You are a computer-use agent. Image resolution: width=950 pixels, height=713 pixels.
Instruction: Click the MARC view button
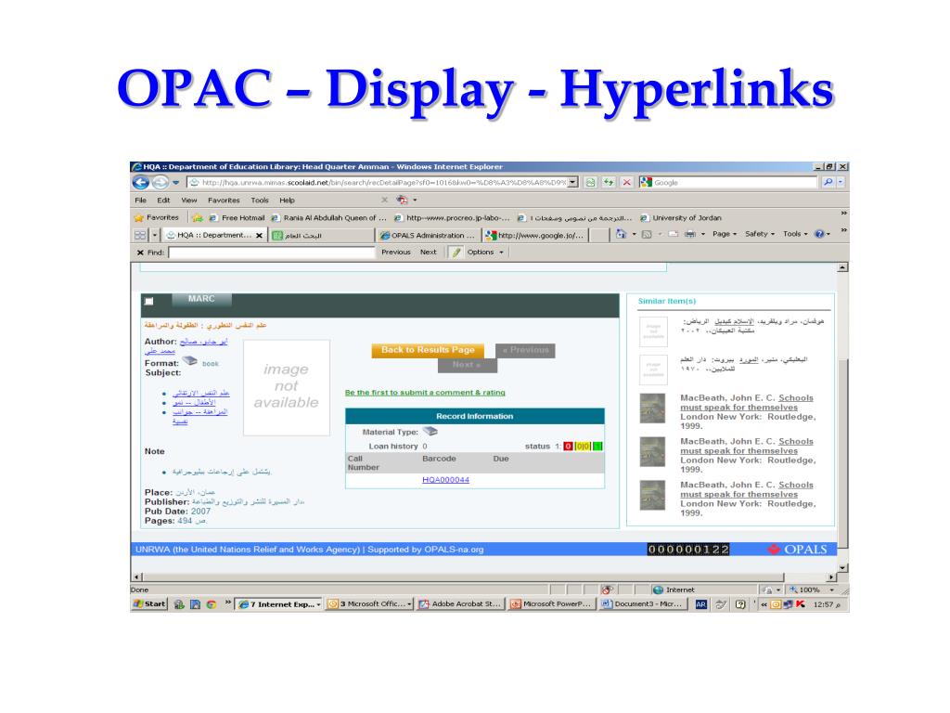click(x=201, y=299)
